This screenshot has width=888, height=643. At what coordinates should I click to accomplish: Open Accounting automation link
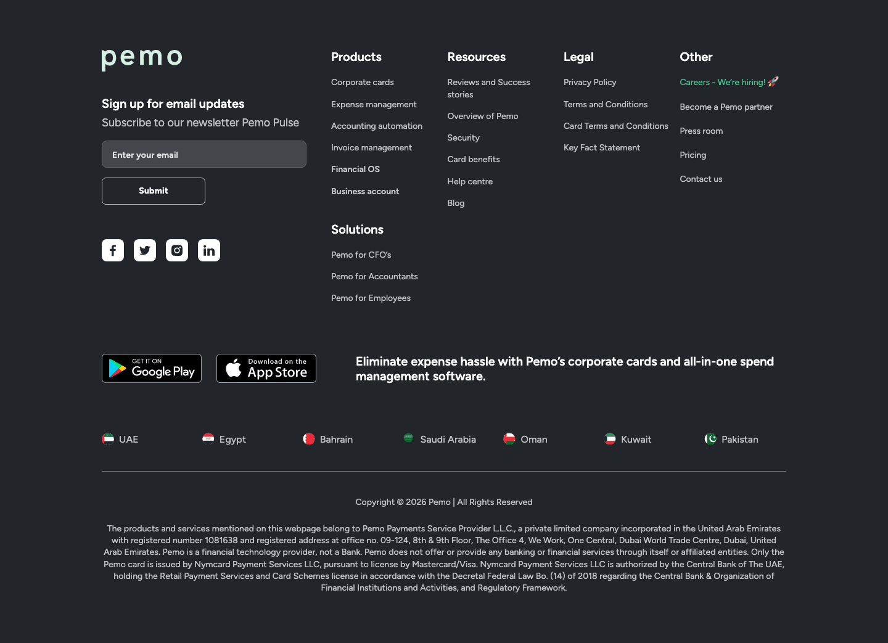tap(377, 126)
